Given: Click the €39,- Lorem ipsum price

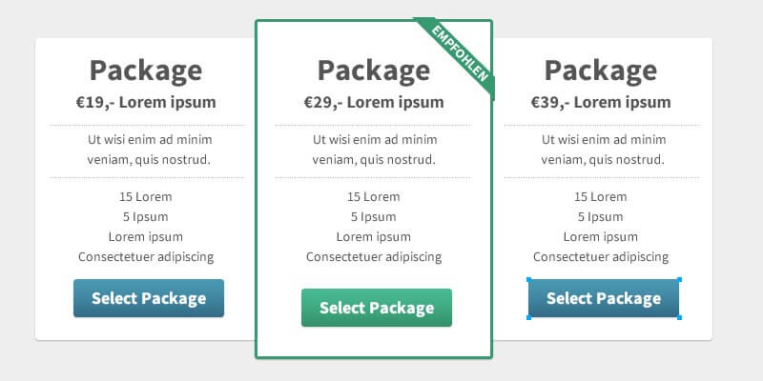Looking at the screenshot, I should point(601,103).
